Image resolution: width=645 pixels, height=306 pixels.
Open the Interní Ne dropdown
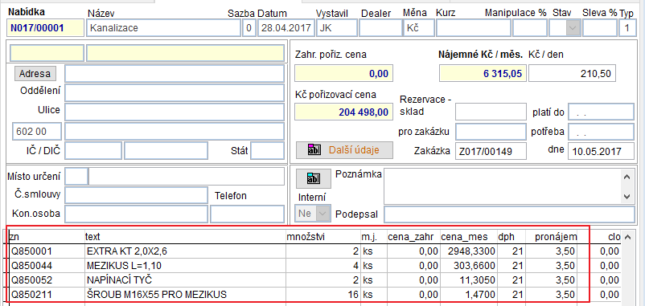[x=313, y=214]
